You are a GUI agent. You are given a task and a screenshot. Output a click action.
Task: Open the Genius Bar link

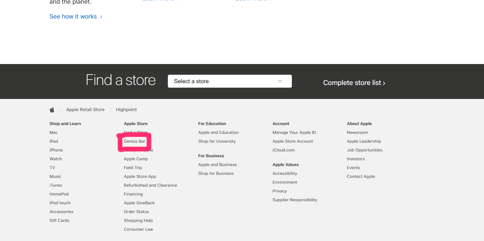coord(134,141)
